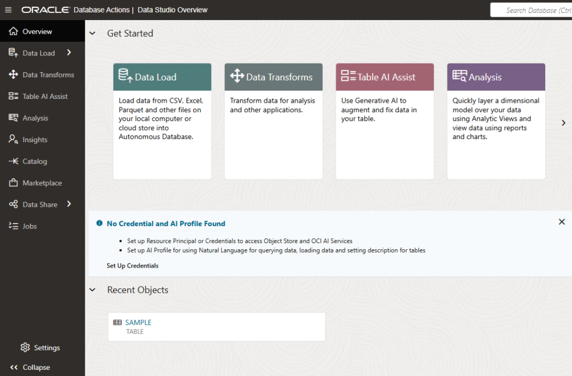Click the Set Up Credentials link
The width and height of the screenshot is (572, 376).
(x=132, y=266)
